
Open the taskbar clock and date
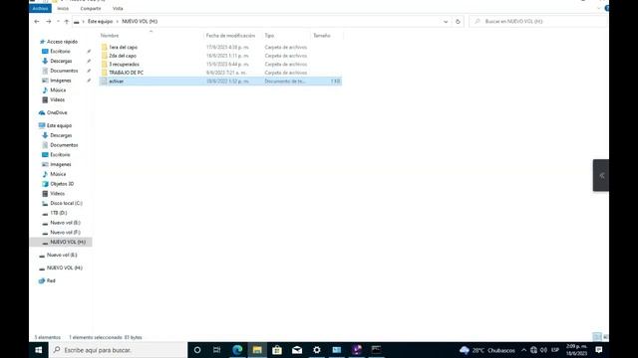tap(576, 350)
